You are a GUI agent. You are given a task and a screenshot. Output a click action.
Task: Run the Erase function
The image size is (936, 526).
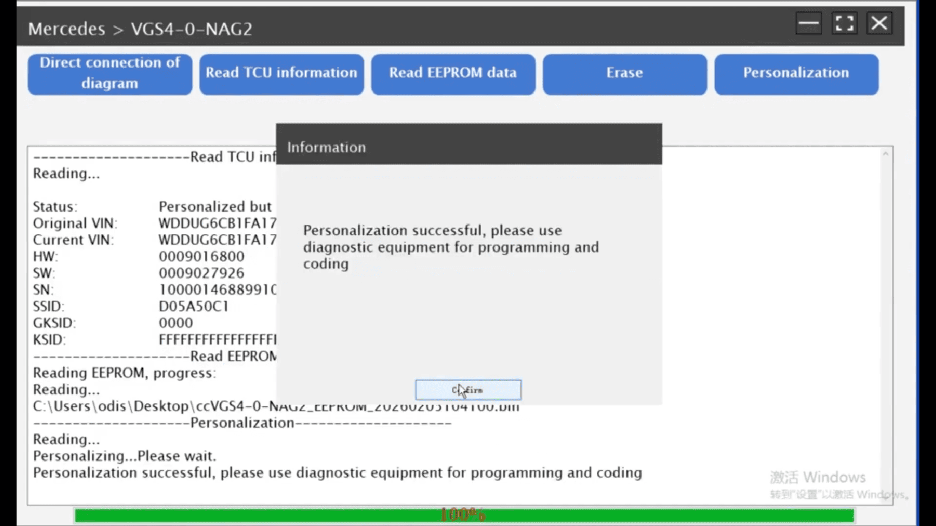(624, 74)
